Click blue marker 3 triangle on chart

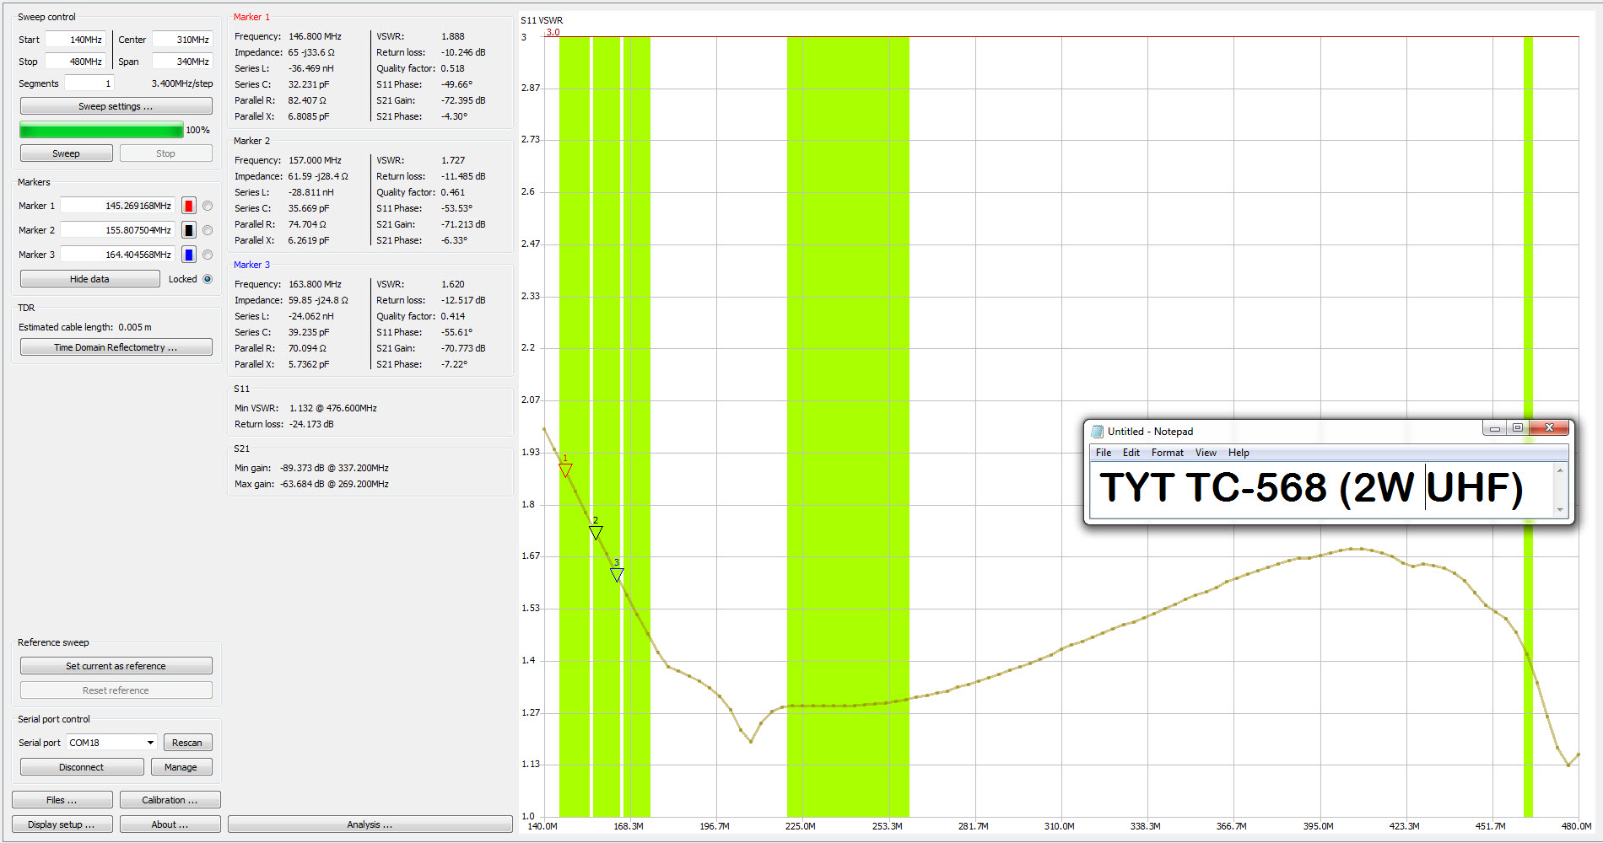[x=617, y=575]
